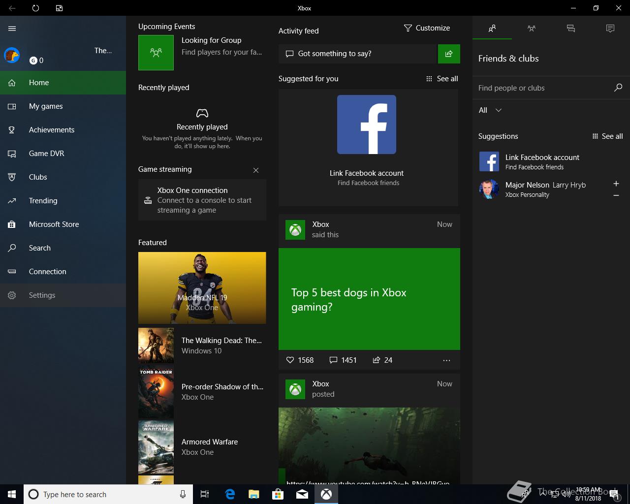Click taskbar microphone icon
Screen dimensions: 630x504
point(183,494)
